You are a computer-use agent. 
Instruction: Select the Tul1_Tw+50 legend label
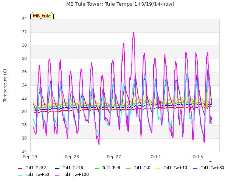(x=37, y=174)
